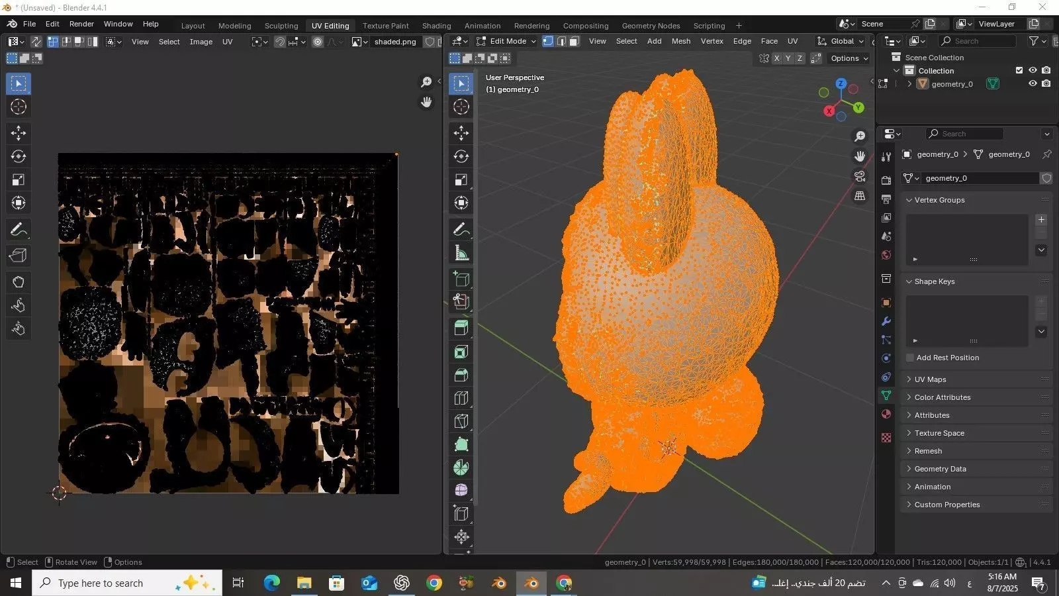Image resolution: width=1059 pixels, height=596 pixels.
Task: Activate the Poly Build tool
Action: pos(461,444)
